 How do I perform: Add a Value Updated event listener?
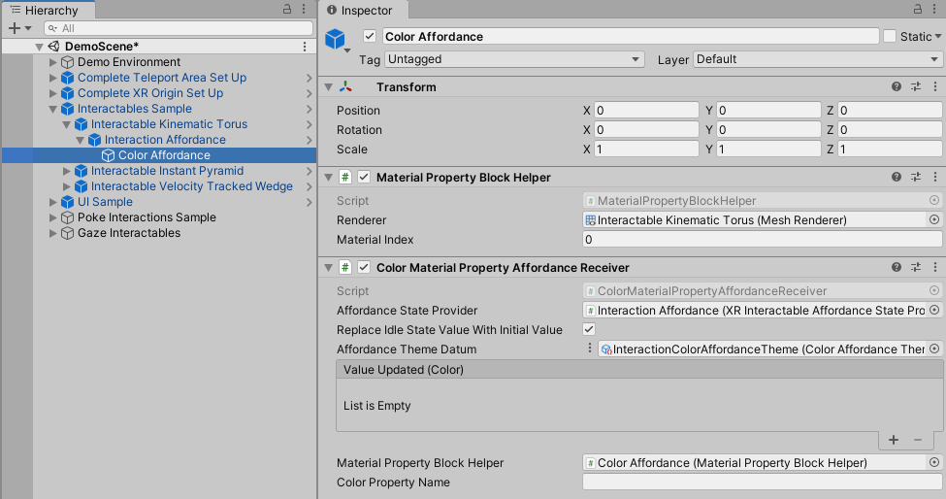click(x=894, y=440)
